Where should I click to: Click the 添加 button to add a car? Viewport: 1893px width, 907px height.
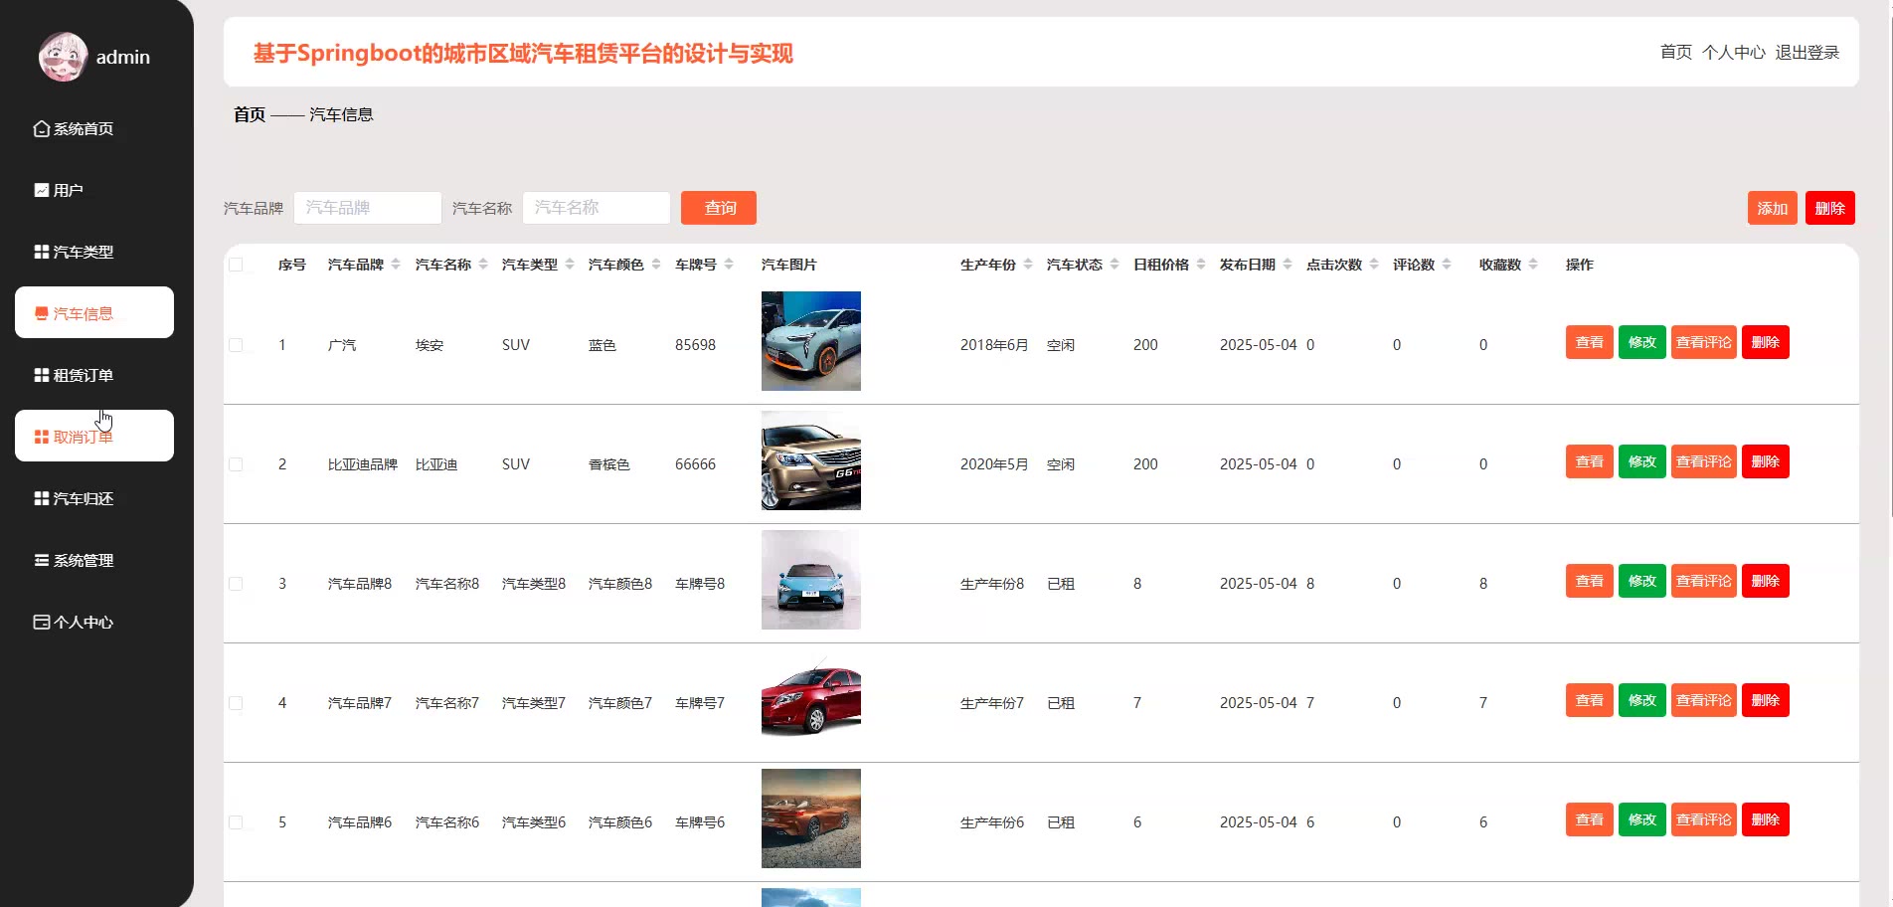point(1772,208)
